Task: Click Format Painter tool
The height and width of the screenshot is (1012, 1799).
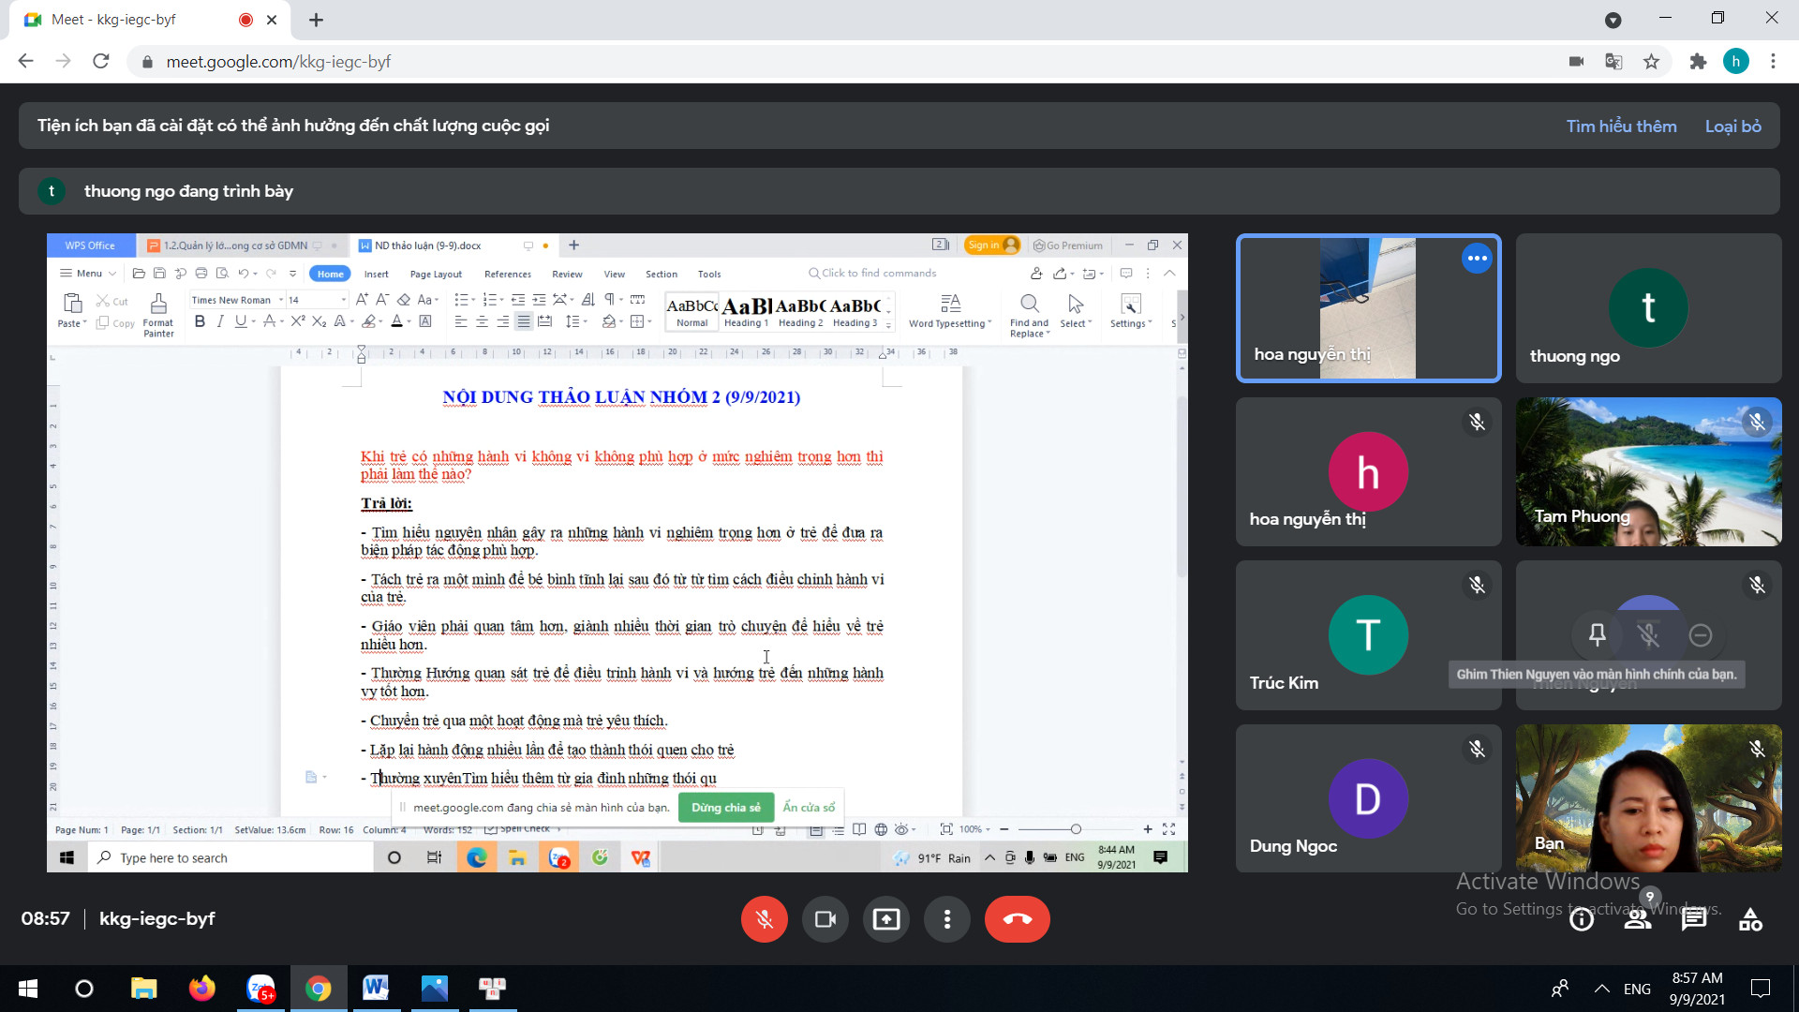Action: coord(158,314)
